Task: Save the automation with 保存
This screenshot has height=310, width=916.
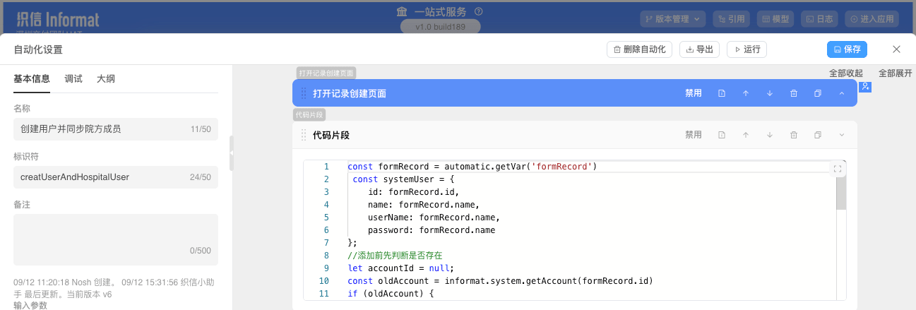Action: tap(847, 49)
